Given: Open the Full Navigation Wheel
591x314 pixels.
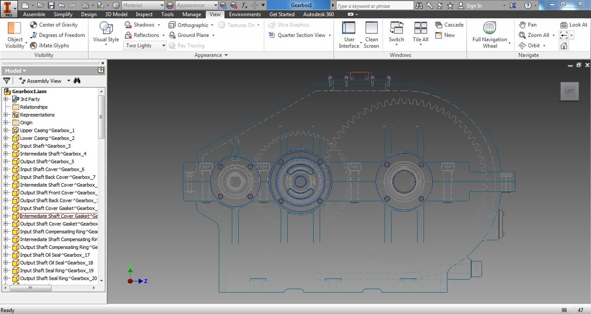Looking at the screenshot, I should [x=489, y=35].
